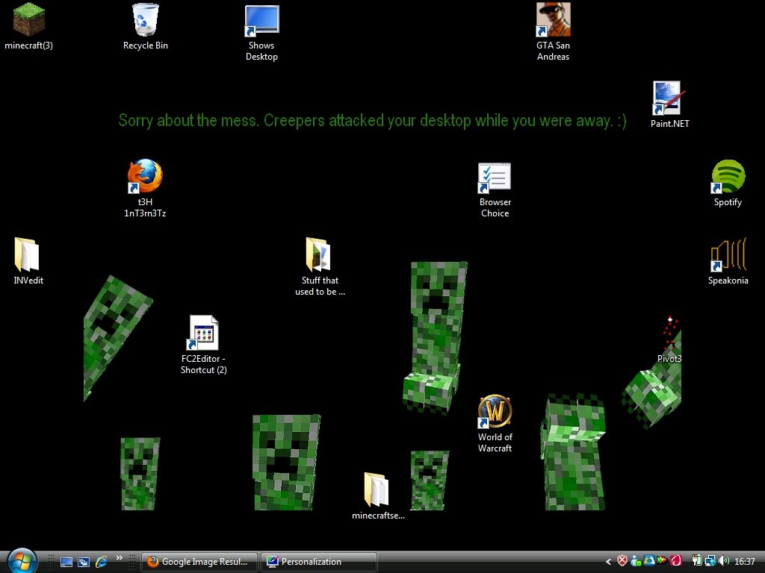Open the INVedit folder

27,254
